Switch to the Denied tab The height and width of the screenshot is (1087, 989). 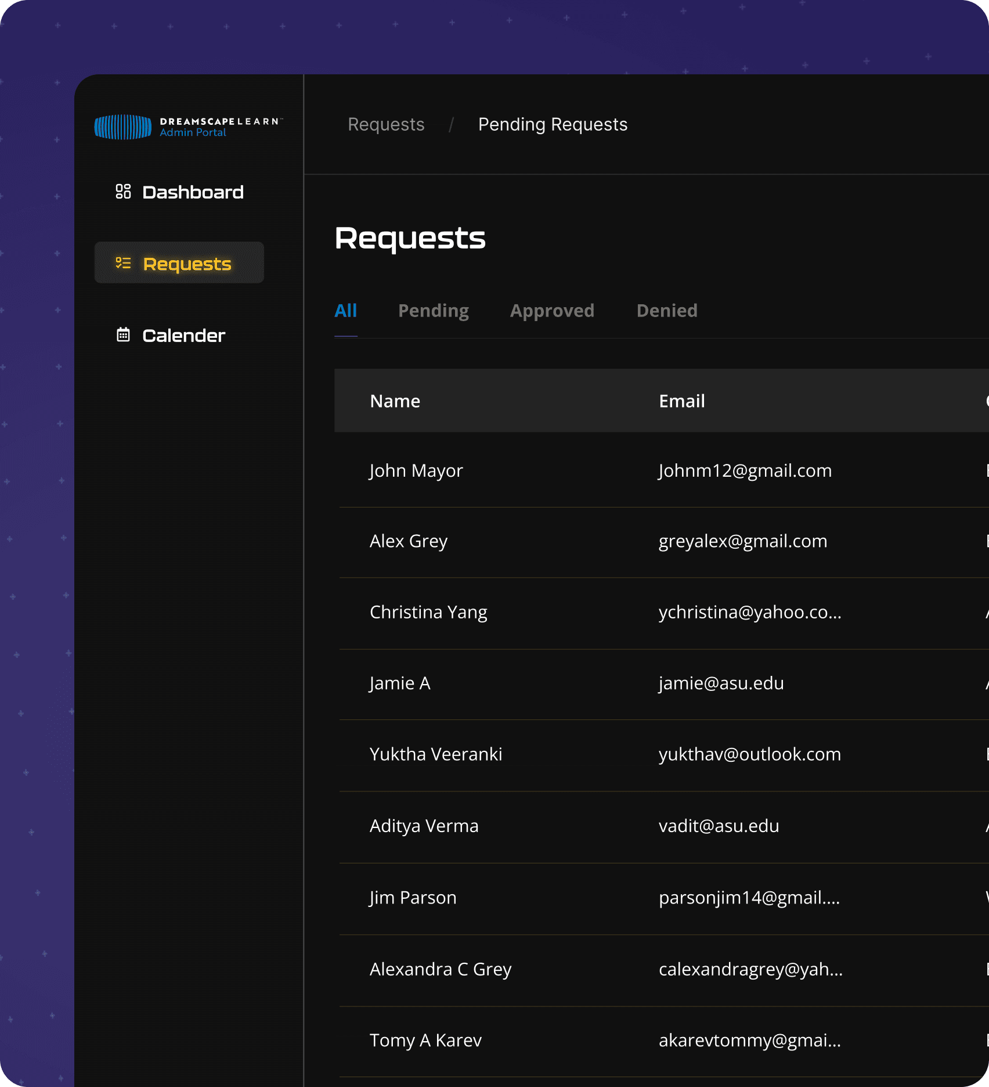pos(667,311)
